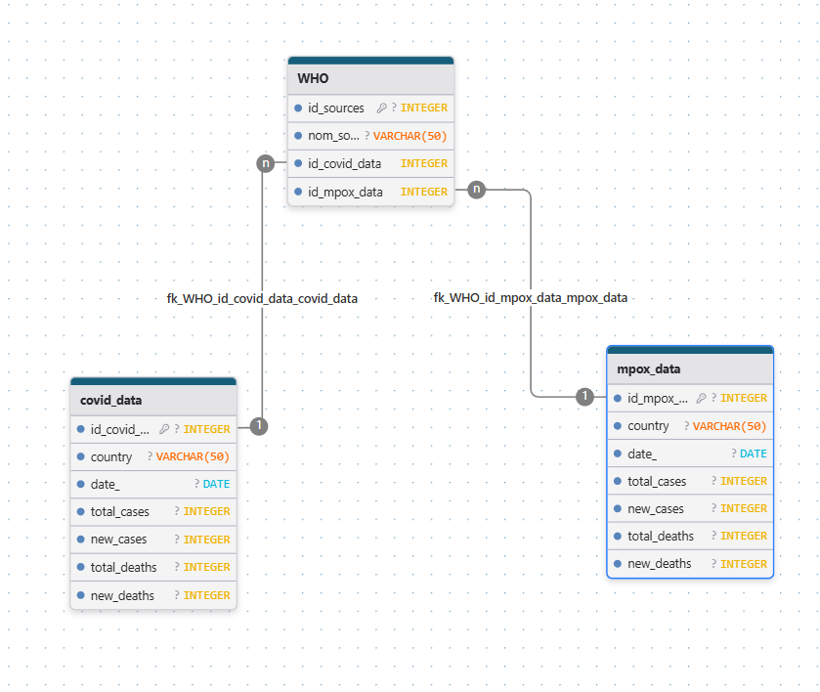The image size is (820, 692).
Task: Select the covid_data table header
Action: pos(153,400)
